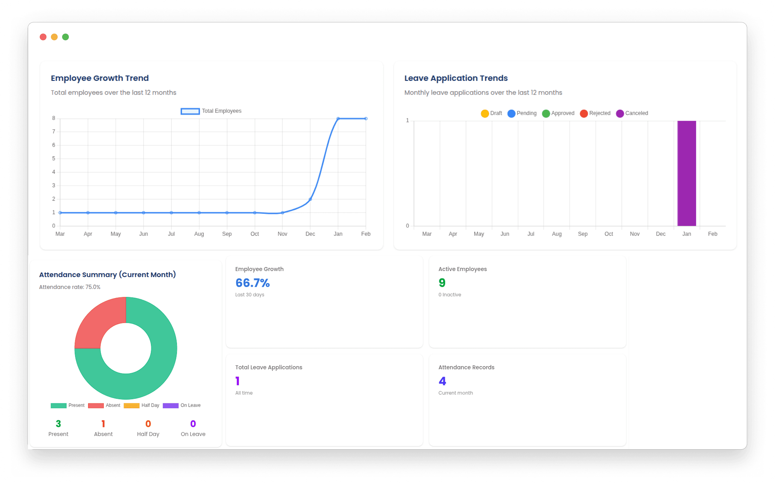
Task: Hide the Pending series legend dot
Action: [511, 113]
